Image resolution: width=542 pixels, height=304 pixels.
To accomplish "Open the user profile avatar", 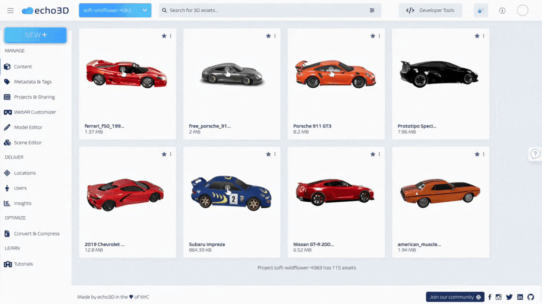I will (x=523, y=10).
